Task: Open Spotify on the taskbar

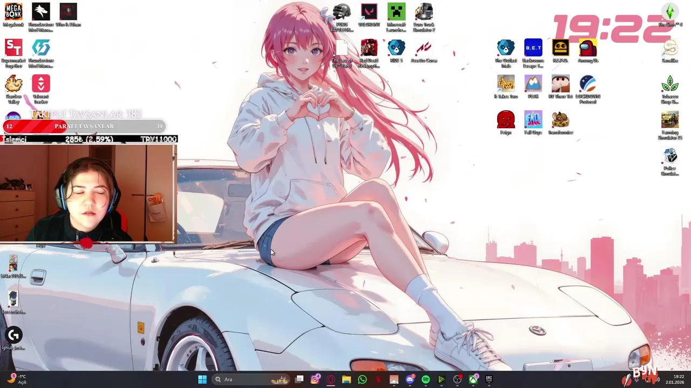Action: 426,379
